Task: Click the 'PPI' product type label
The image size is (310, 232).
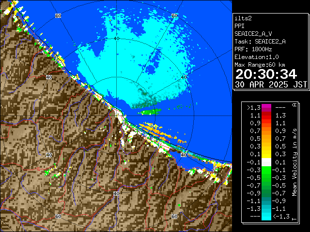Action: (239, 26)
